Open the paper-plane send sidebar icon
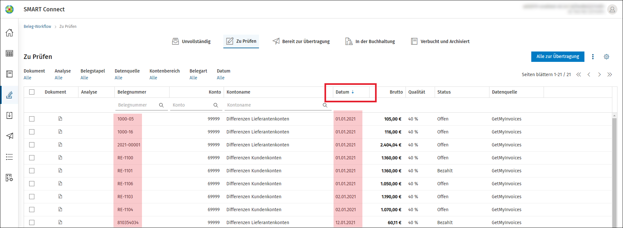This screenshot has height=228, width=623. pyautogui.click(x=9, y=136)
